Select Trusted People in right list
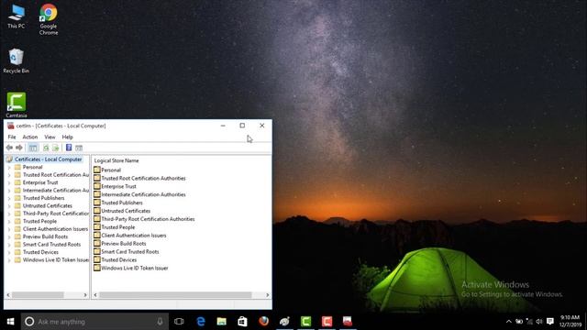The image size is (587, 330). click(x=118, y=227)
